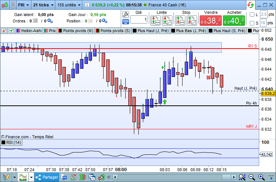The height and width of the screenshot is (182, 276).
Task: Click the Piv 4h line label
Action: (x=251, y=103)
